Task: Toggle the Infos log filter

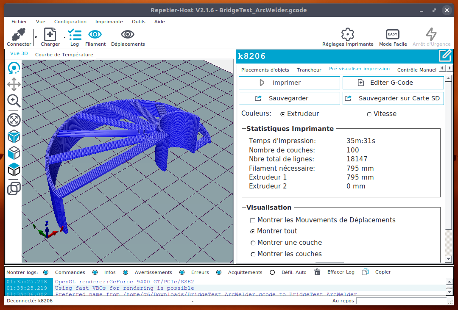Action: pyautogui.click(x=95, y=272)
